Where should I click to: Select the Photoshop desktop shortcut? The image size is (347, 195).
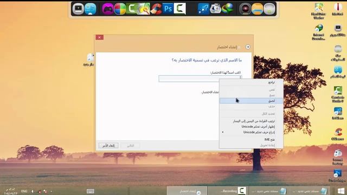tap(338, 175)
